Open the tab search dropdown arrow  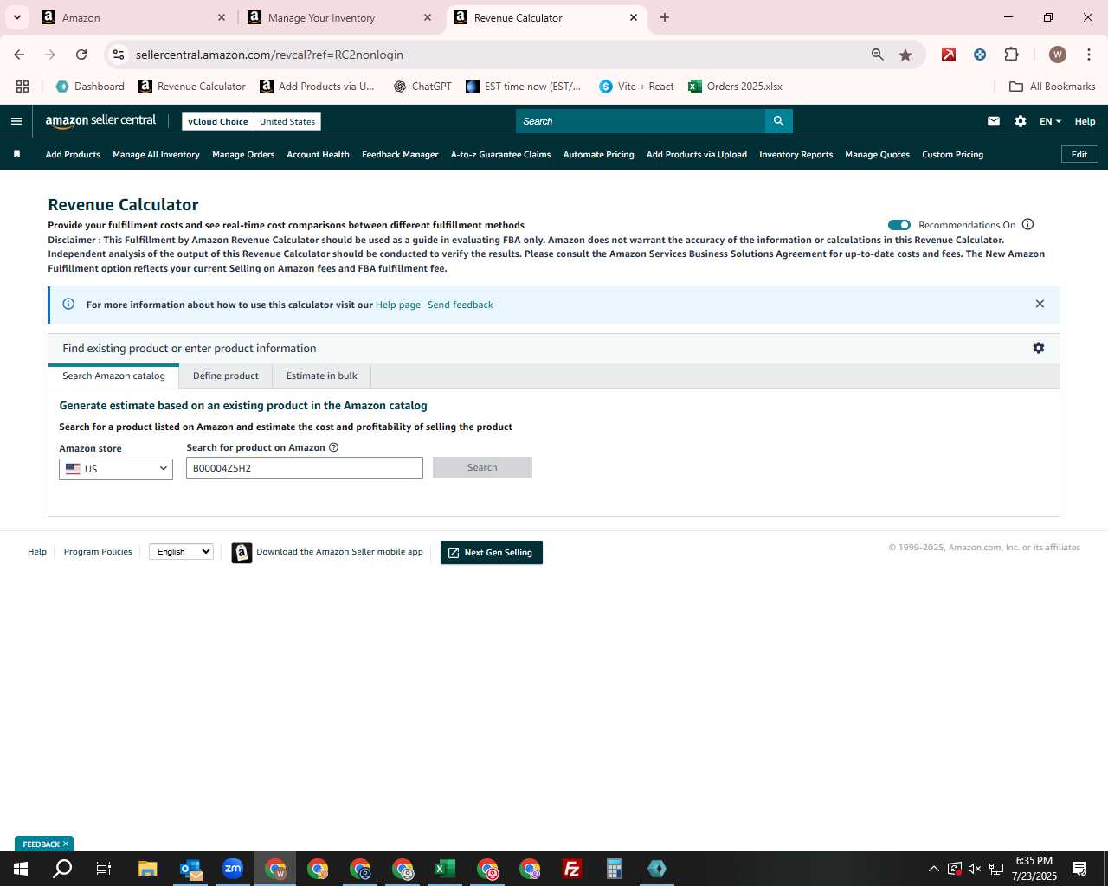pyautogui.click(x=16, y=17)
